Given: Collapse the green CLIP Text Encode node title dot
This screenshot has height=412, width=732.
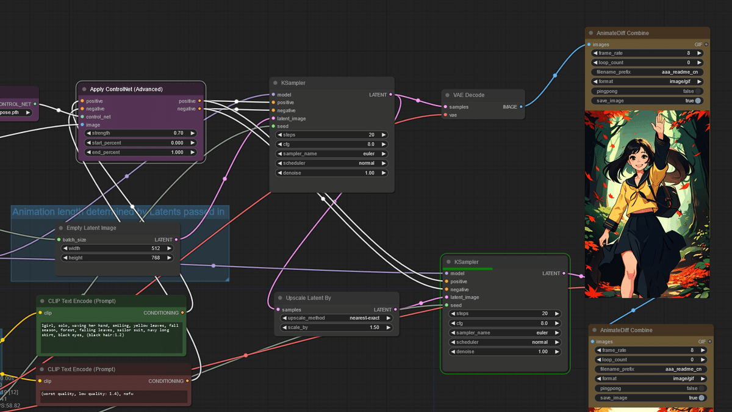Looking at the screenshot, I should click(42, 301).
